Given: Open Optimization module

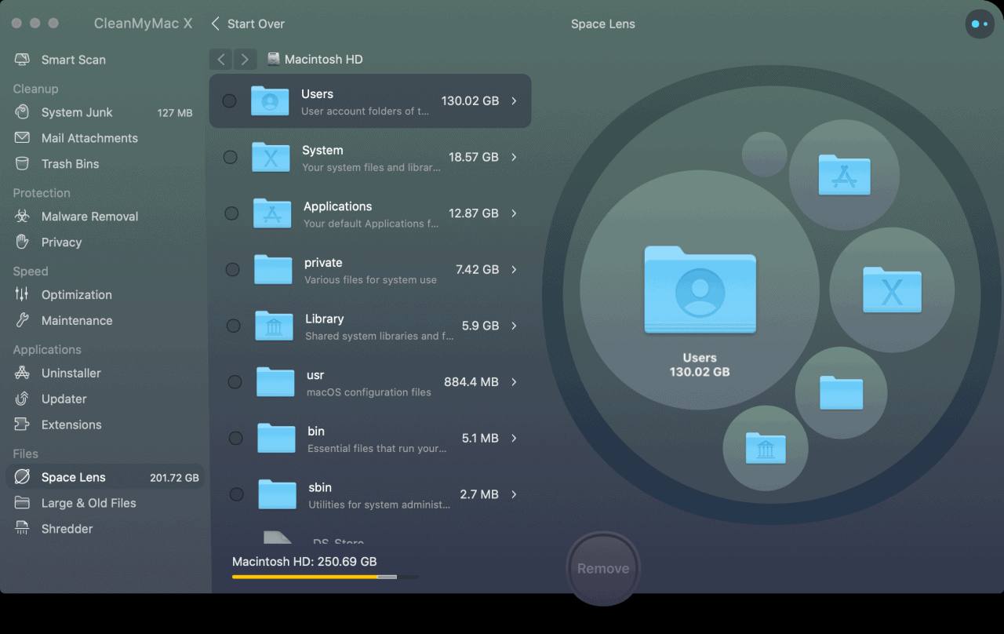Looking at the screenshot, I should pyautogui.click(x=105, y=295).
